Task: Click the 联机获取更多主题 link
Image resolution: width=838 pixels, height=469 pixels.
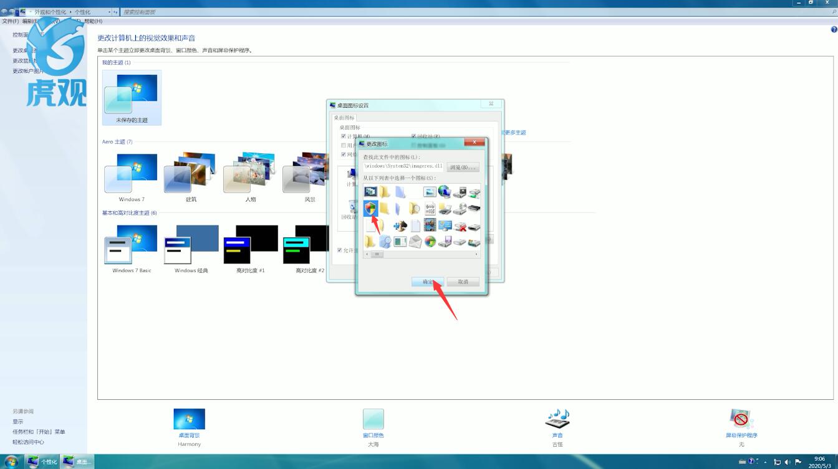Action: click(x=515, y=133)
